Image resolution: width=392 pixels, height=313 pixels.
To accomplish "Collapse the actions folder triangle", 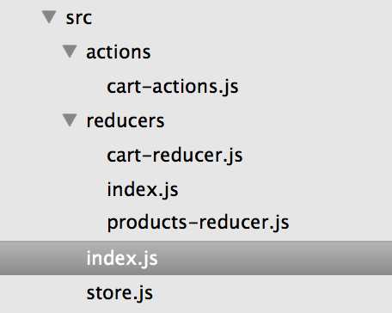I will (70, 52).
